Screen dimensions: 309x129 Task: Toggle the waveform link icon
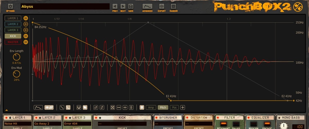[49, 107]
